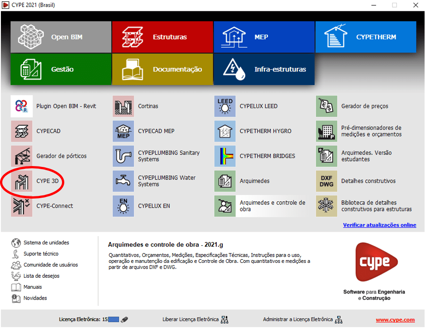Click the CYPELUX EN bulb icon
Screen dimensions: 425x328
(123, 206)
